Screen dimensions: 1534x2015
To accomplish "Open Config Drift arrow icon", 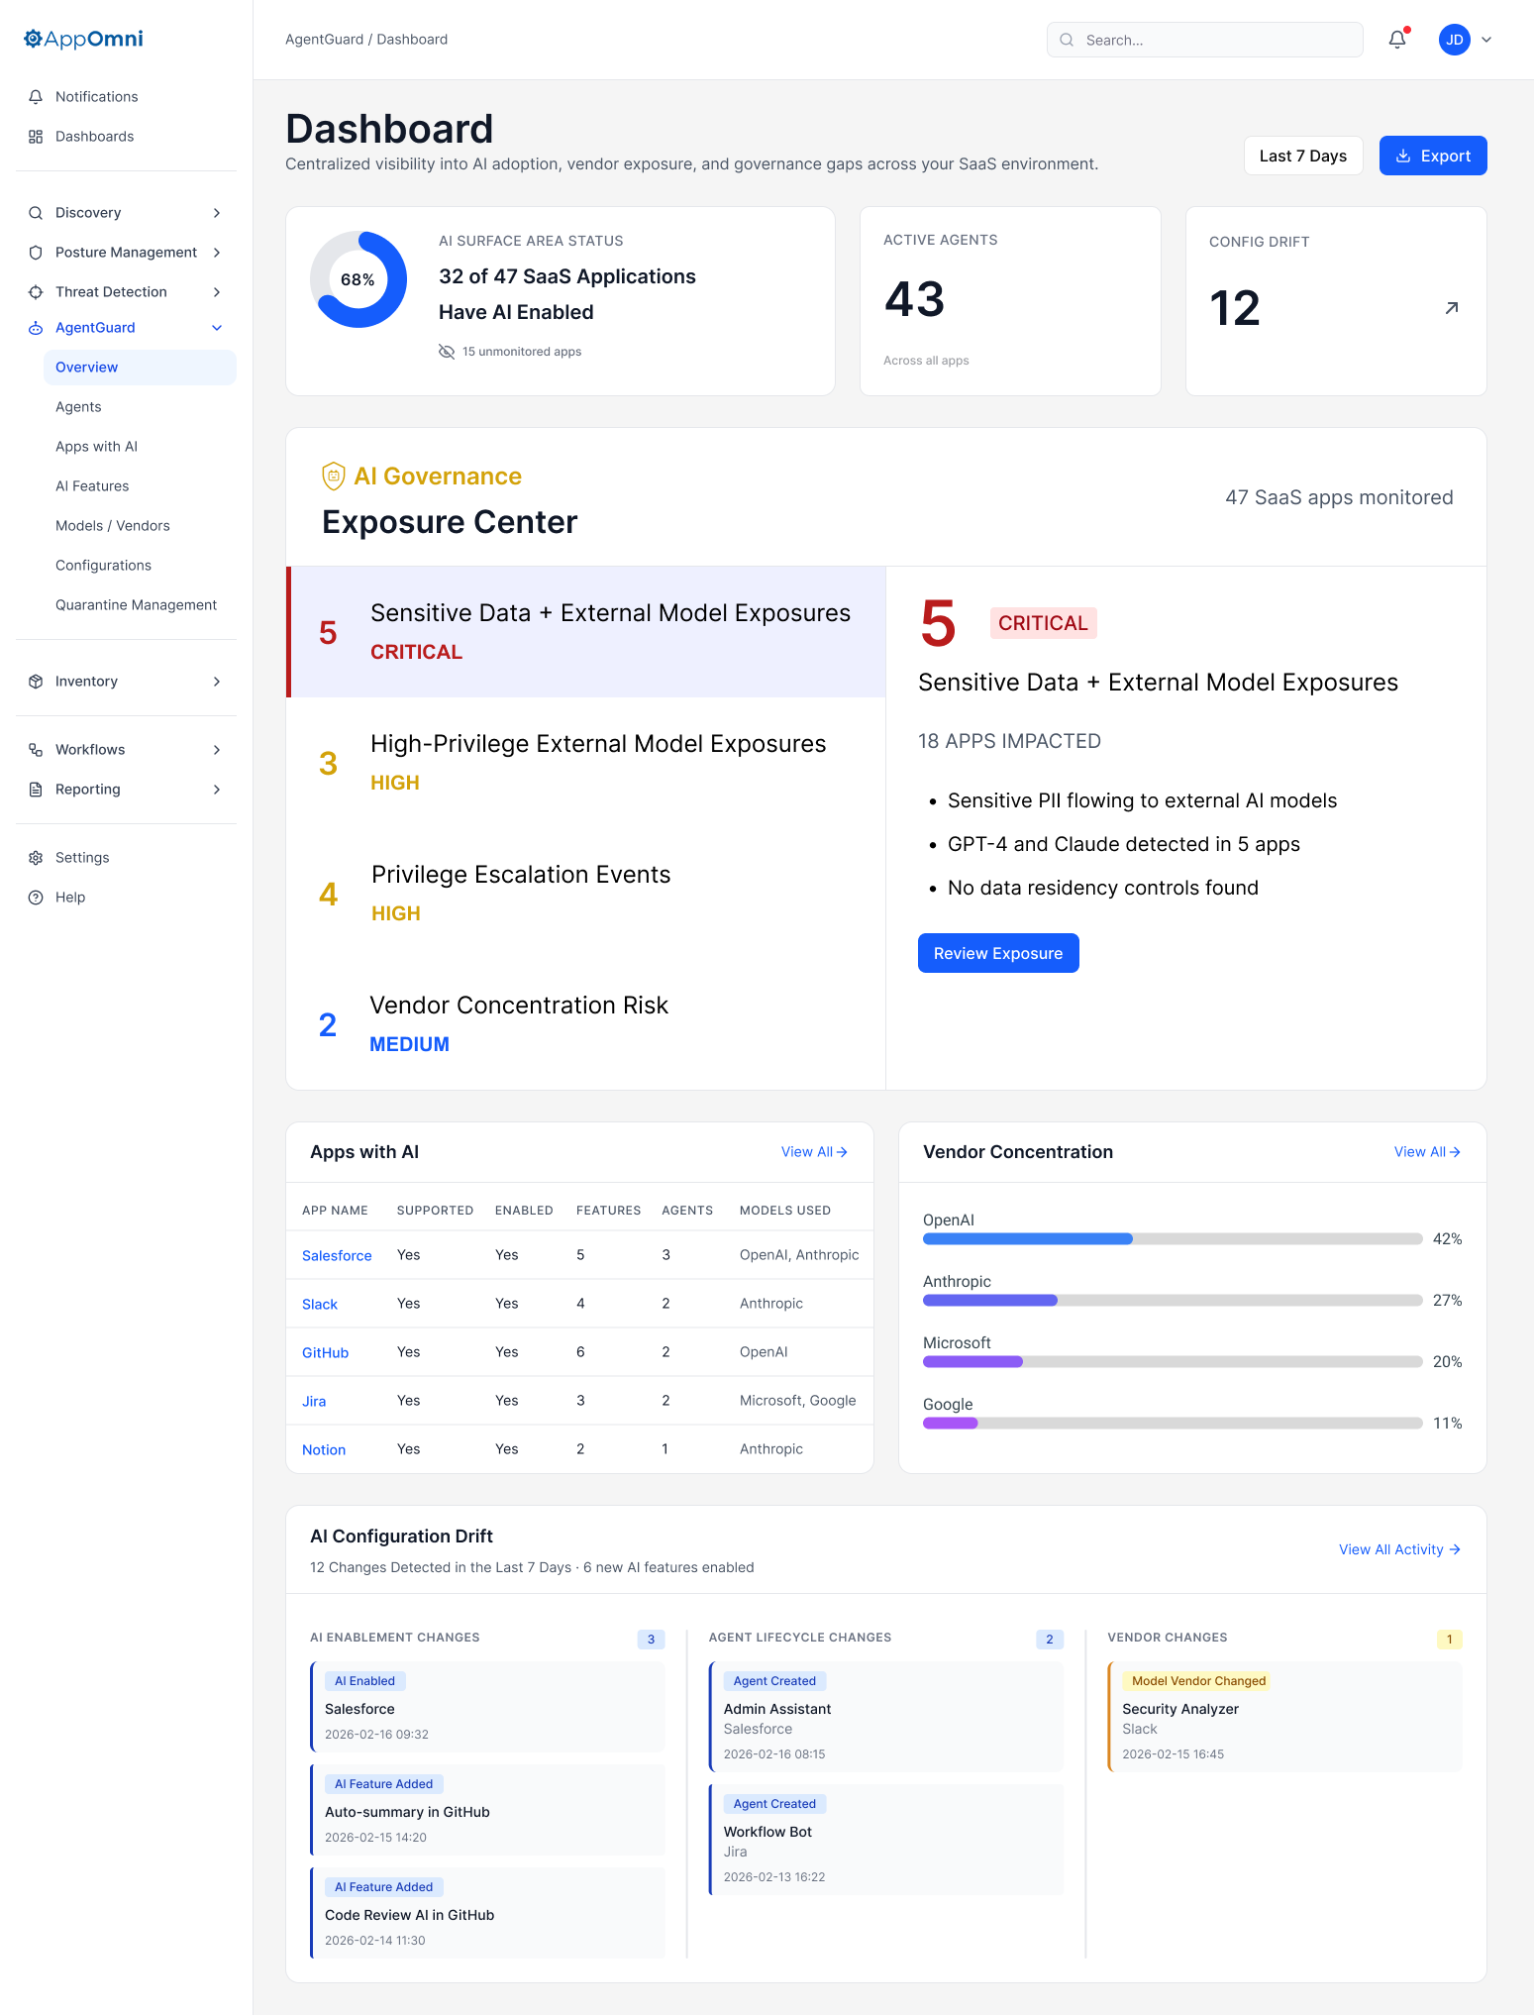I will pos(1452,308).
